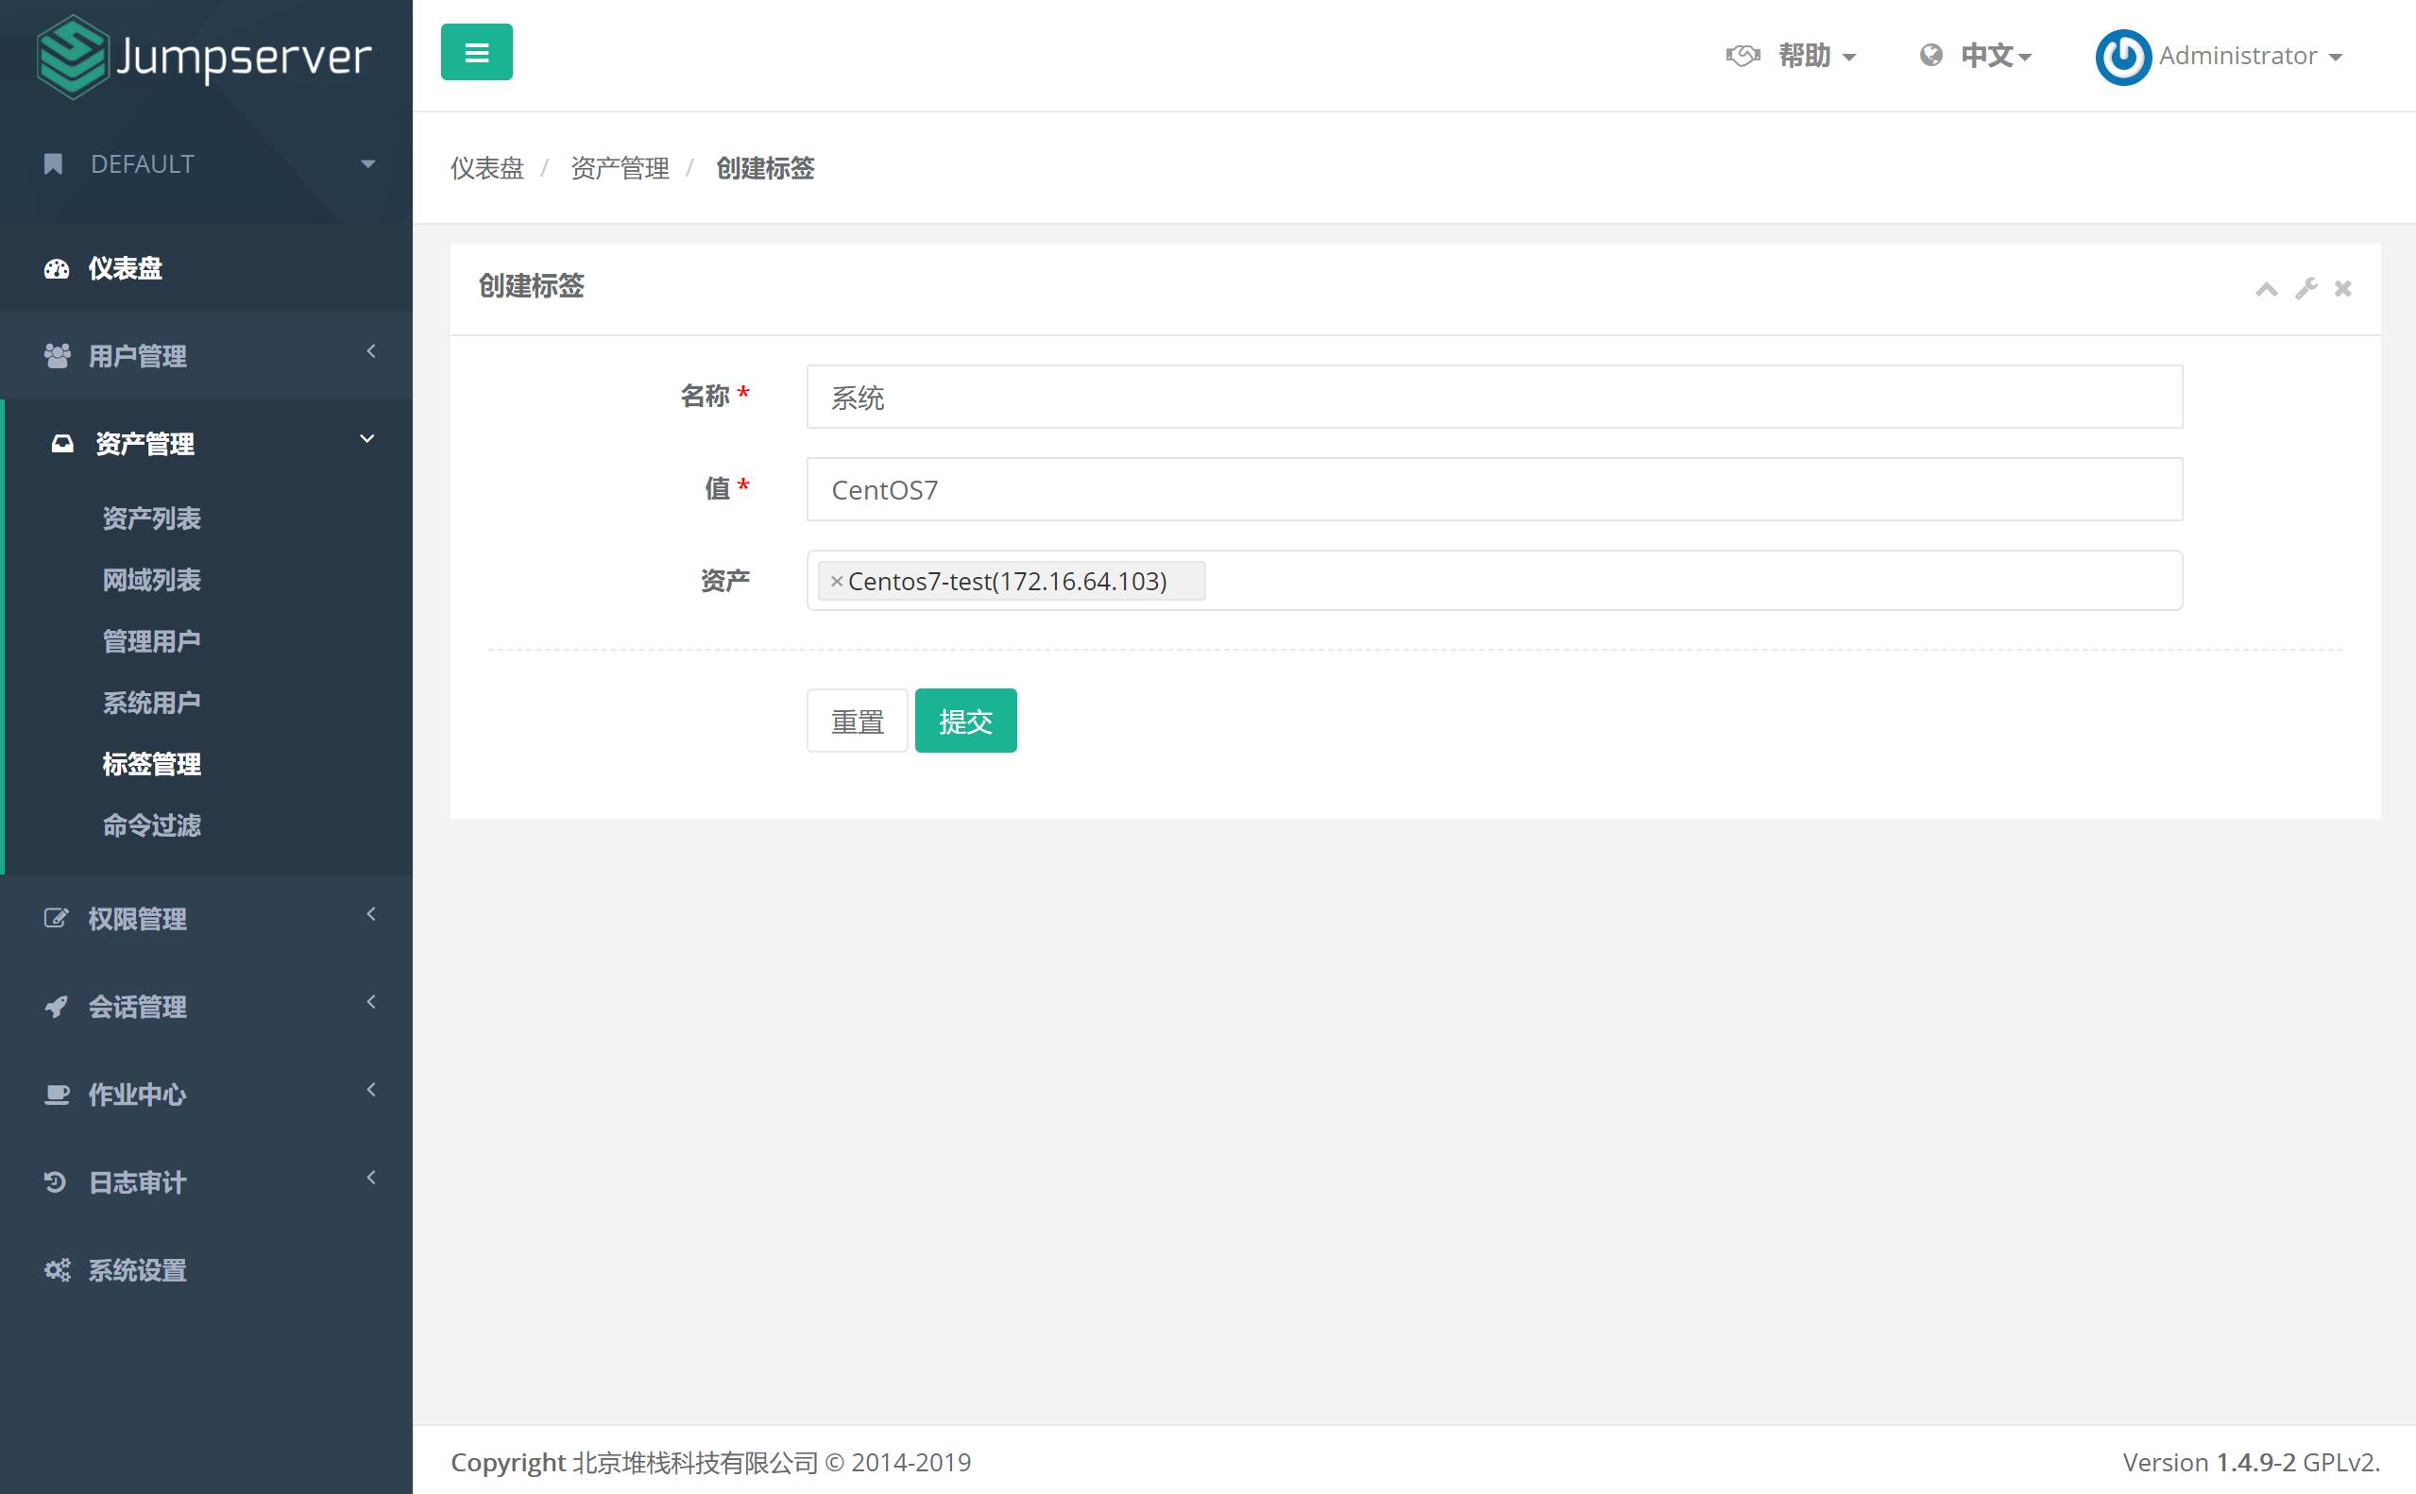This screenshot has width=2416, height=1494.
Task: Expand 日志审计 chevron arrow
Action: click(x=371, y=1177)
